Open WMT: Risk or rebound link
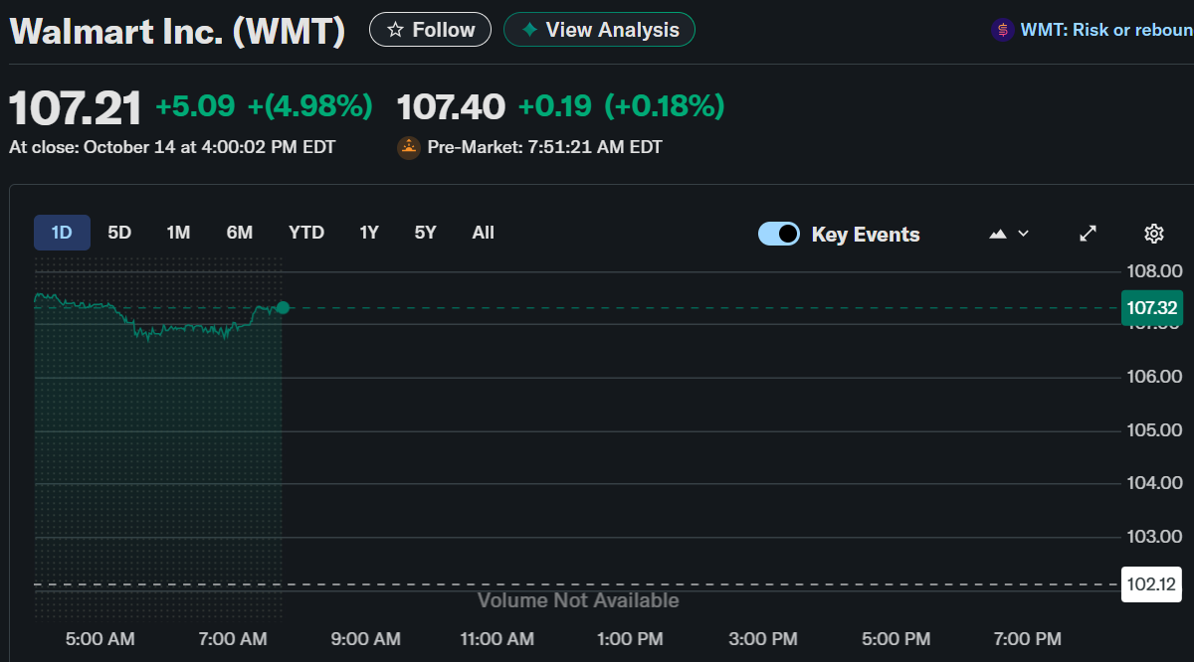 pyautogui.click(x=1105, y=30)
